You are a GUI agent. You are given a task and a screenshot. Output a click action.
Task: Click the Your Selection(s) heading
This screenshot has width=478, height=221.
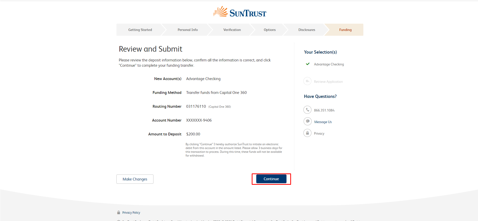pyautogui.click(x=320, y=52)
